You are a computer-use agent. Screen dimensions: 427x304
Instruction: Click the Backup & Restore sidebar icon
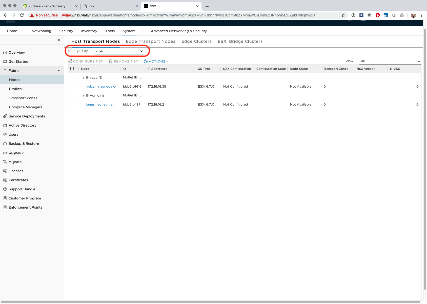coord(5,144)
